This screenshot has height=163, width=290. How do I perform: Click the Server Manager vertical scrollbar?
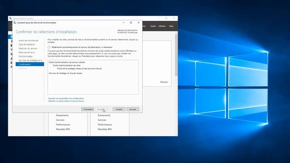point(176,55)
